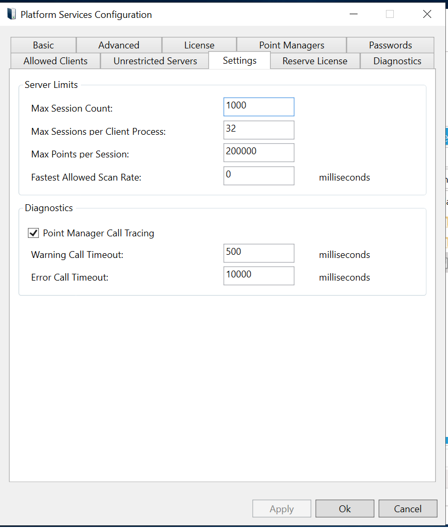448x528 pixels.
Task: Click the Platform Services Configuration app icon
Action: [12, 14]
